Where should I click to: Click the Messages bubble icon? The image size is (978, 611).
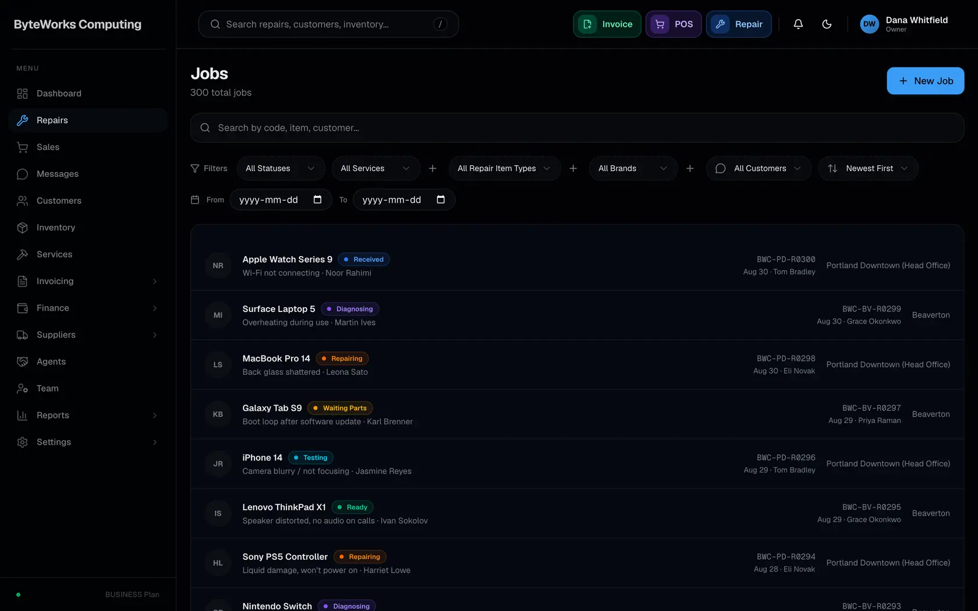[x=23, y=174]
